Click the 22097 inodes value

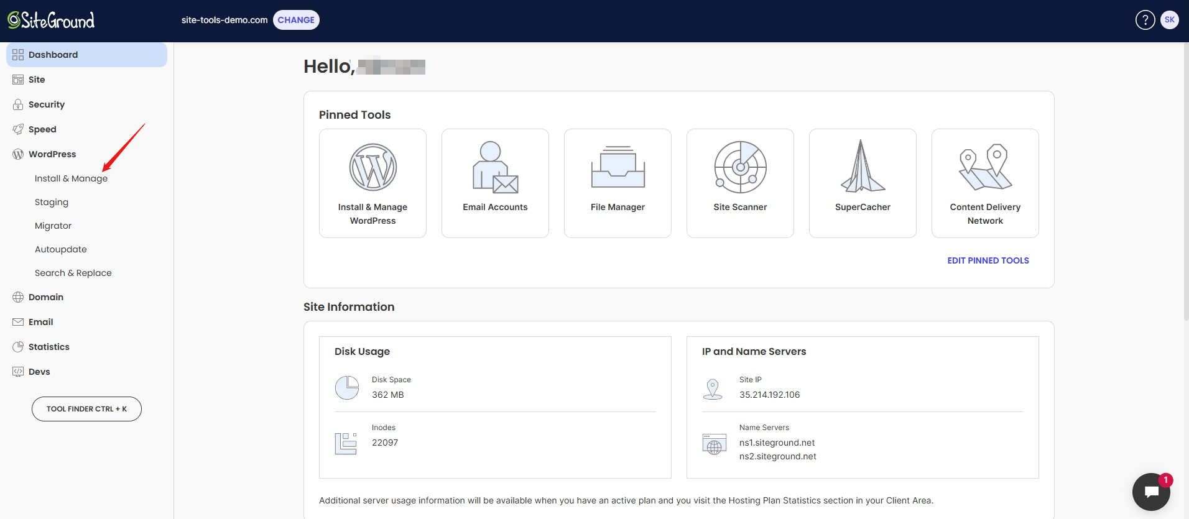click(x=385, y=443)
